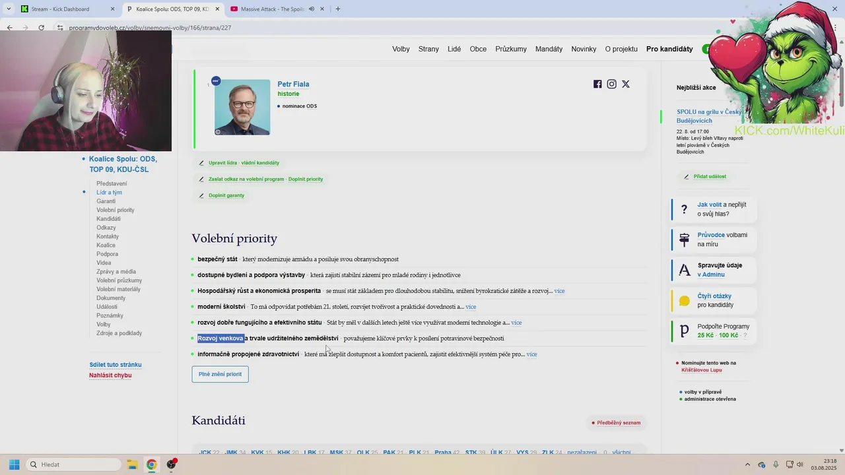
Task: Expand více on efektivního státu priority
Action: coord(516,323)
